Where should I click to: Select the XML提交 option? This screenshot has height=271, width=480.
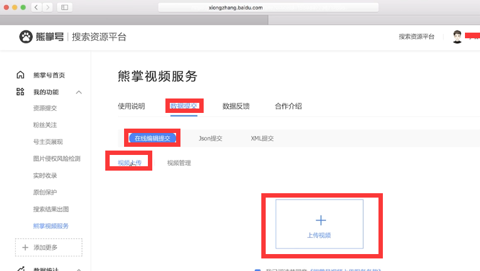pos(263,138)
